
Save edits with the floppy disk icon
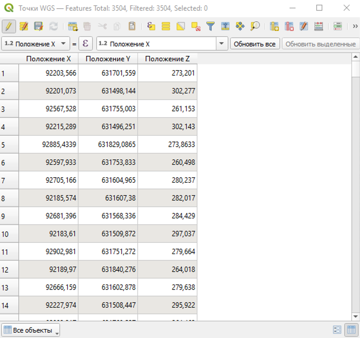click(x=38, y=26)
